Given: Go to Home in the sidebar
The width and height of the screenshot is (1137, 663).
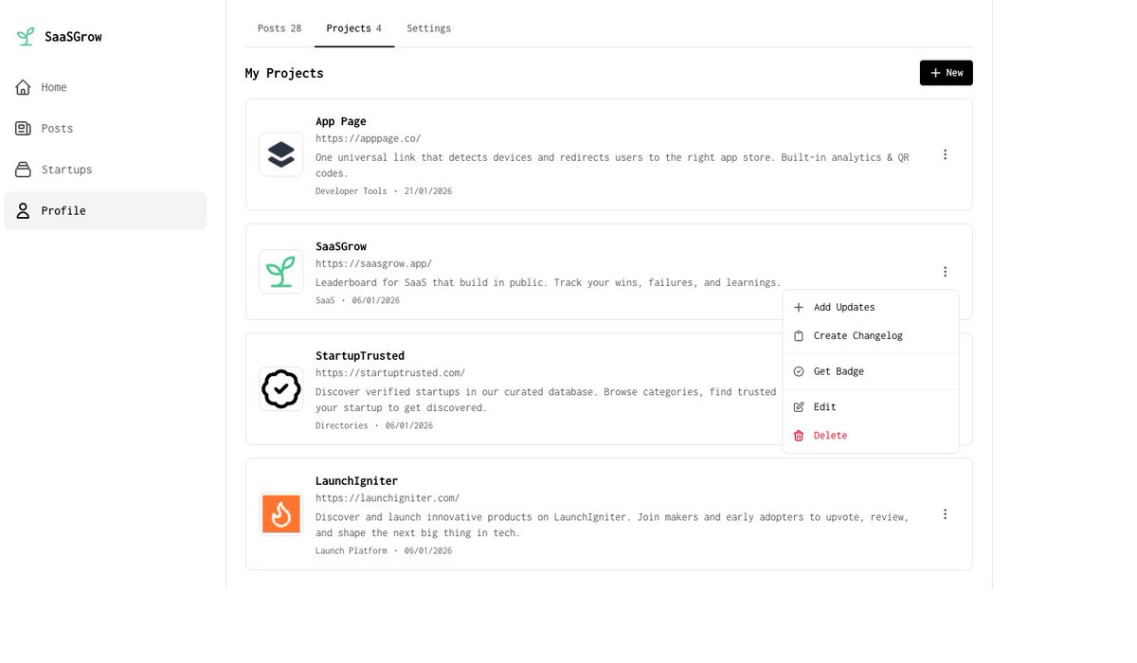Looking at the screenshot, I should click(105, 87).
